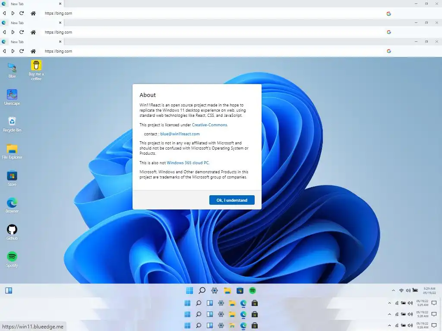The width and height of the screenshot is (442, 331).
Task: Close the third browser window's New Tab tab
Action: coord(60,41)
